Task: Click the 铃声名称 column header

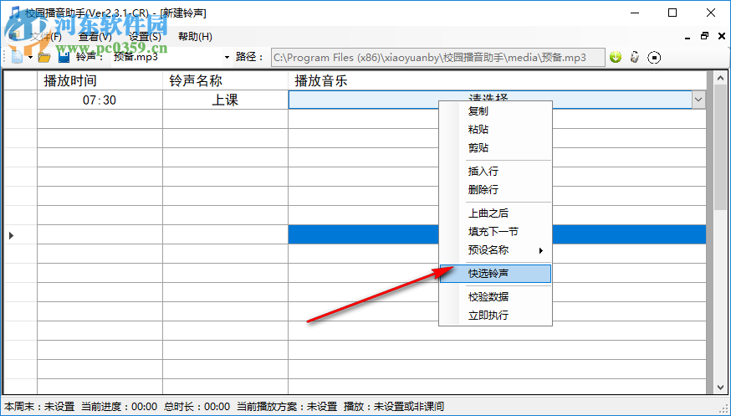Action: click(x=225, y=80)
